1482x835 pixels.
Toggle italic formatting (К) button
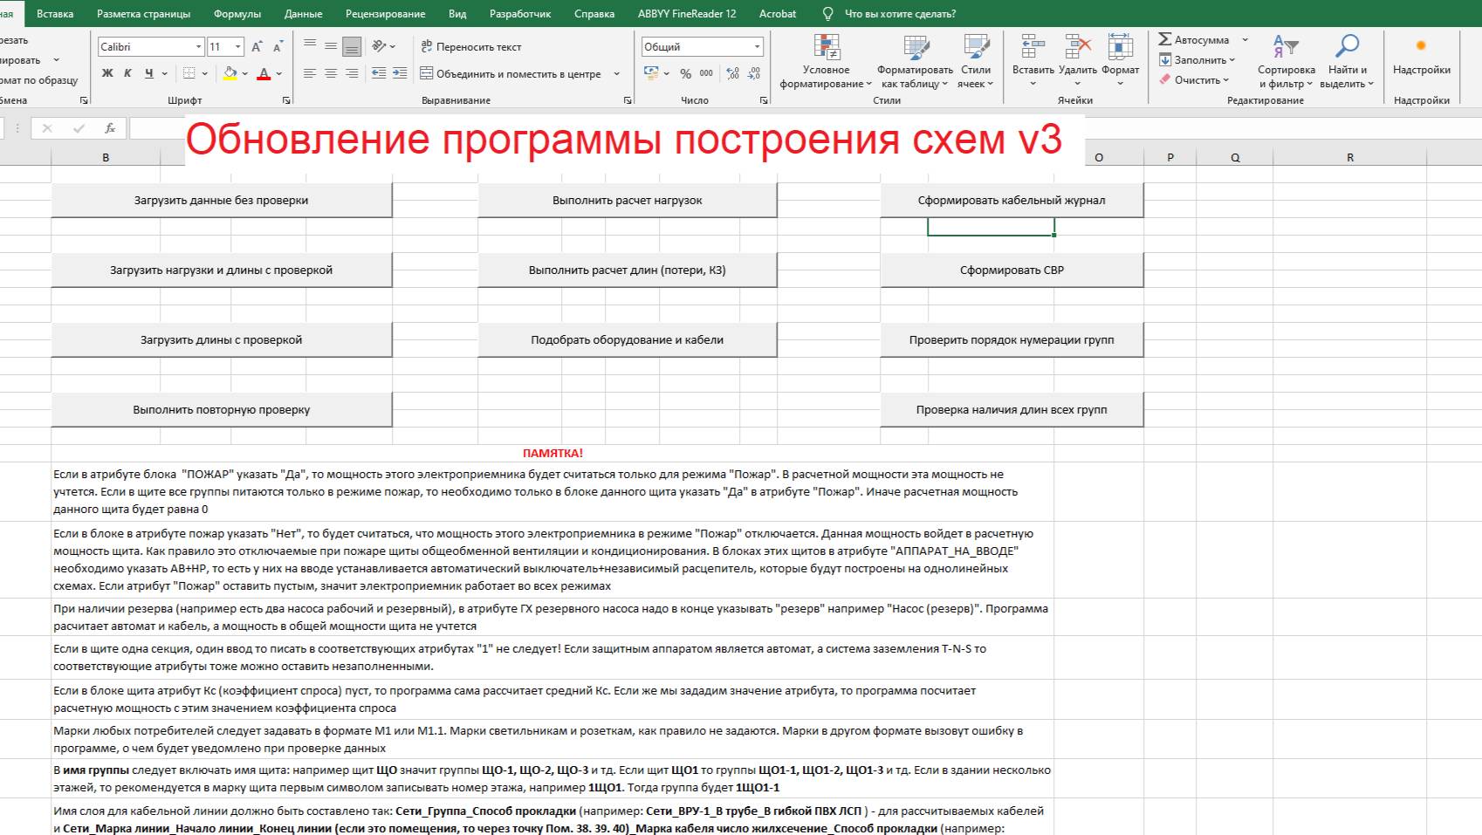click(x=127, y=73)
